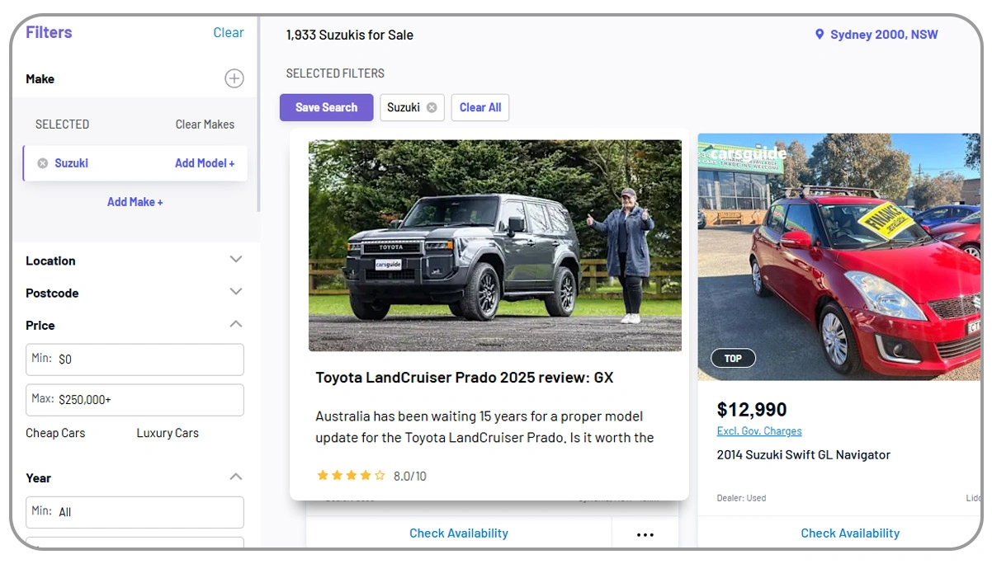Viewport: 992px width, 564px height.
Task: Dismiss the Suzuki filter chip with its x icon
Action: pos(432,107)
